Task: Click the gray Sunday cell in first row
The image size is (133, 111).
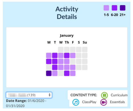Action: click(85, 49)
